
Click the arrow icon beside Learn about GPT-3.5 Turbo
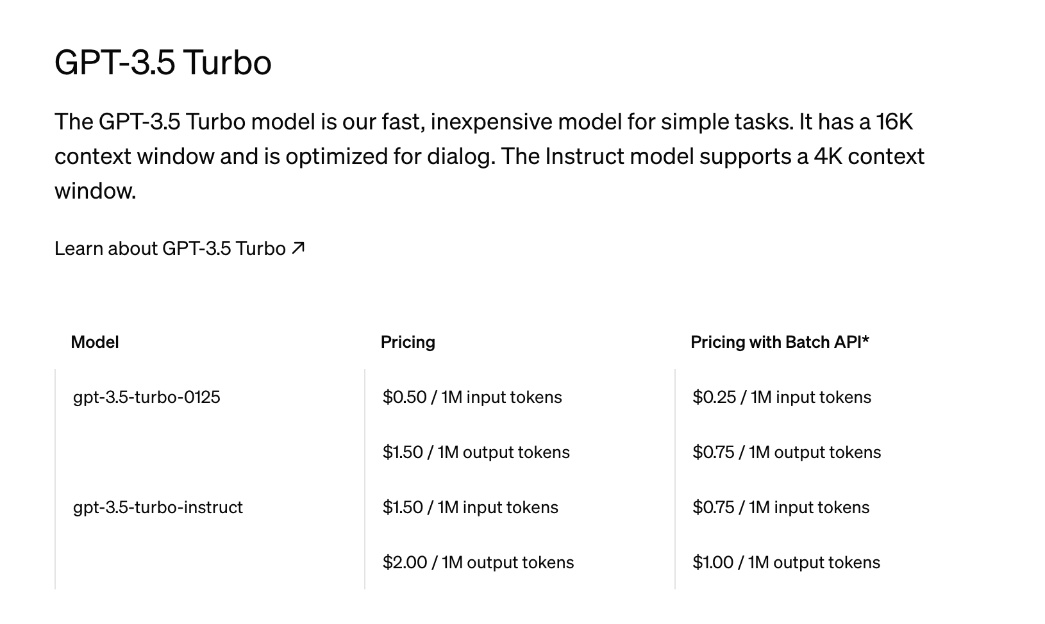[x=298, y=248]
